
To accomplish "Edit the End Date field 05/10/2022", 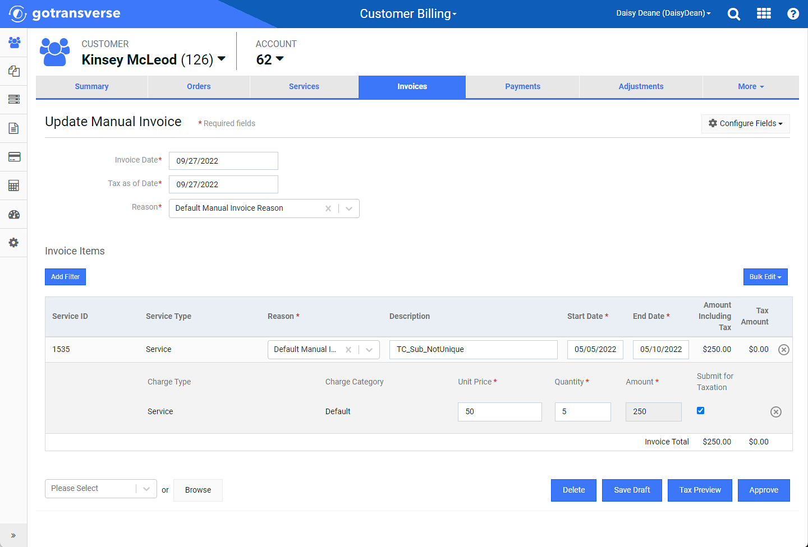I will [x=661, y=350].
